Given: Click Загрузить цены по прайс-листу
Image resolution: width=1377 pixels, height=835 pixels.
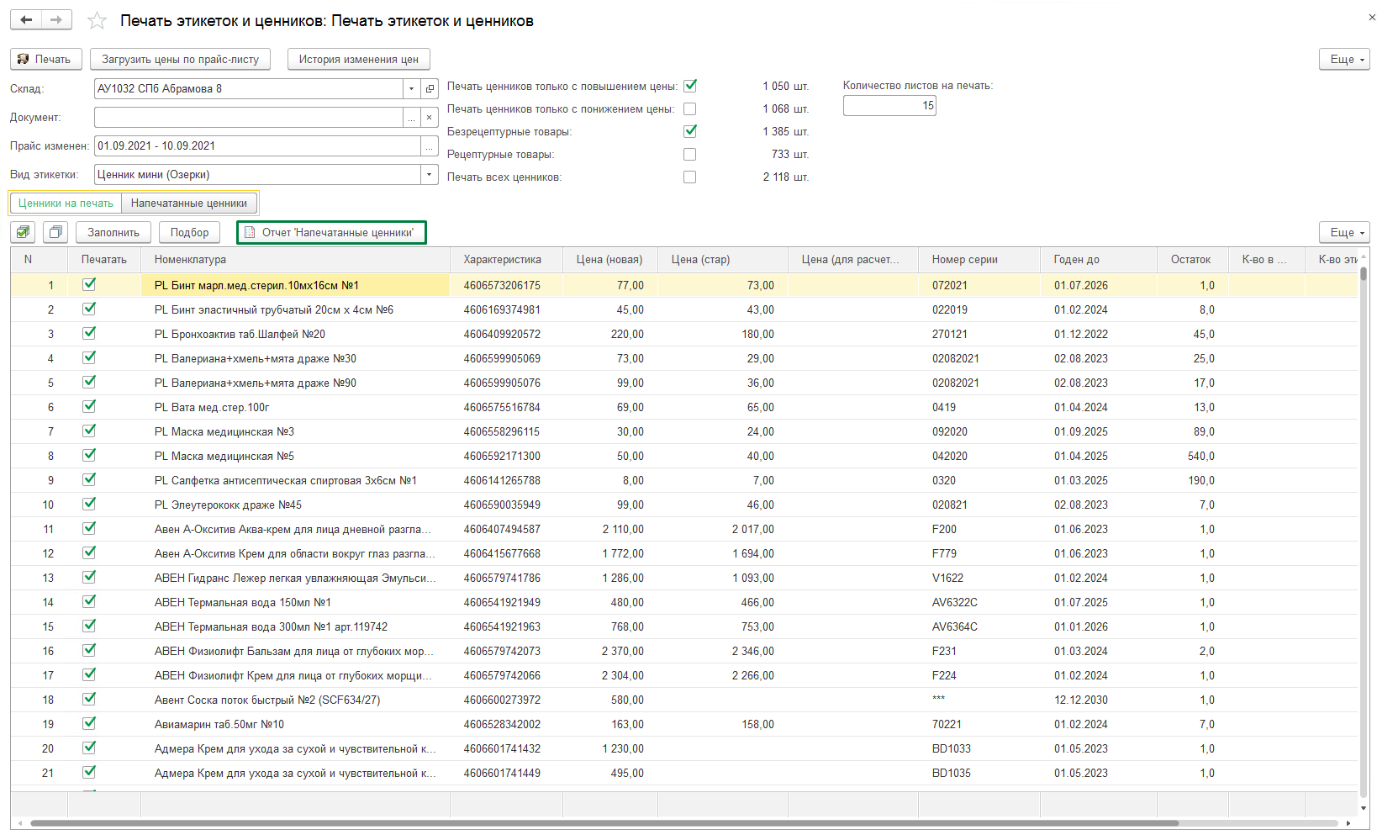Looking at the screenshot, I should coord(180,60).
